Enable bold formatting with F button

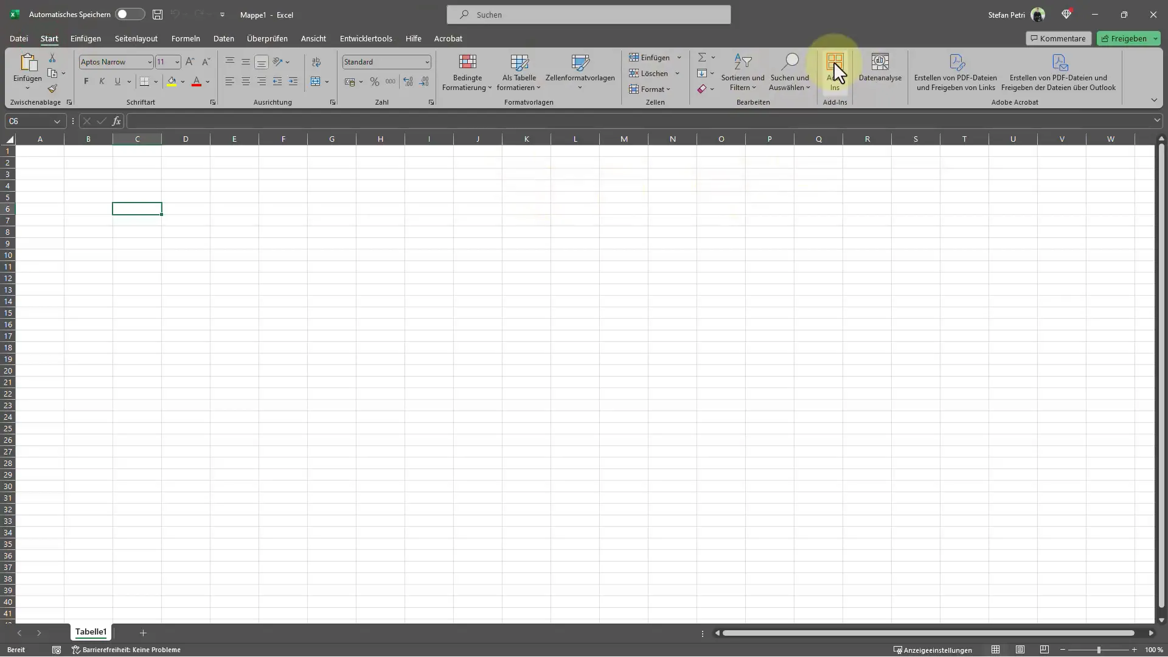pos(86,81)
